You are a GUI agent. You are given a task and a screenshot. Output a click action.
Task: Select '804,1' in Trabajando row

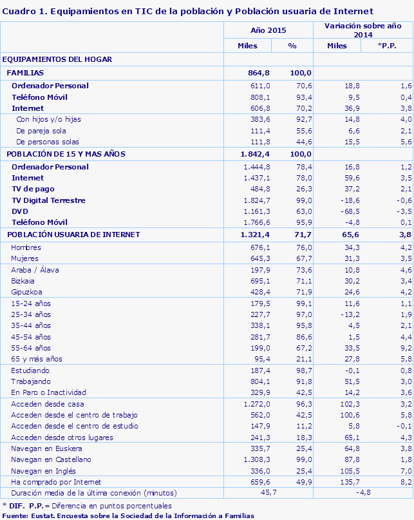[x=260, y=381]
